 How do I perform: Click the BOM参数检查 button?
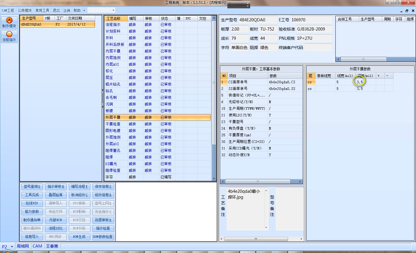(103, 237)
